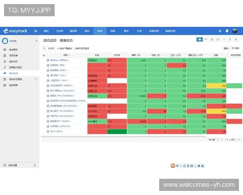Open notifications bell in the header
The height and width of the screenshot is (195, 243).
(227, 31)
